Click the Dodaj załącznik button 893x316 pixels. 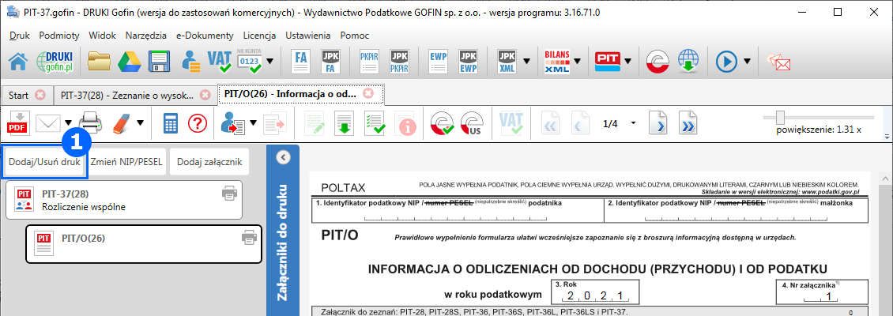(209, 162)
